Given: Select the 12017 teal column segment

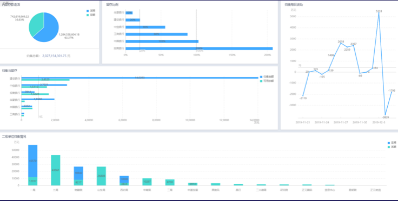Looking at the screenshot, I should (x=33, y=181).
